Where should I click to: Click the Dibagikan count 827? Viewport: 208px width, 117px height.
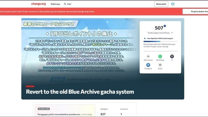[x=103, y=114]
